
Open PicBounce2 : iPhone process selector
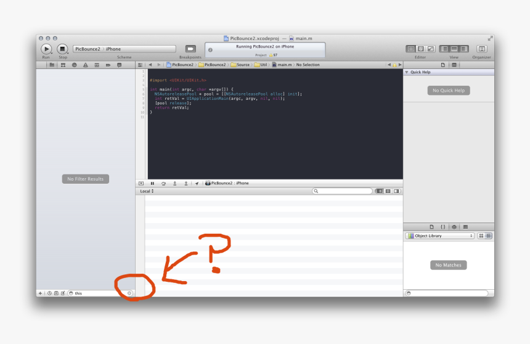(x=227, y=183)
